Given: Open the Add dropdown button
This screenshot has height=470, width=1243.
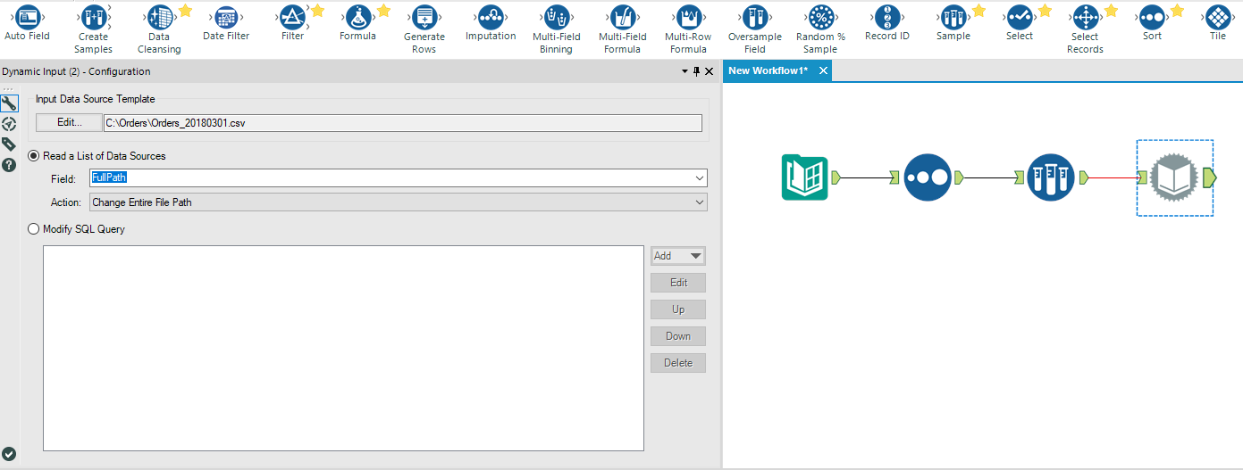Looking at the screenshot, I should pos(678,256).
